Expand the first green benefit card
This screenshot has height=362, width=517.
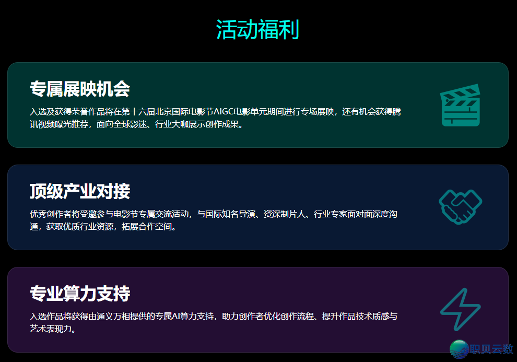pyautogui.click(x=258, y=104)
